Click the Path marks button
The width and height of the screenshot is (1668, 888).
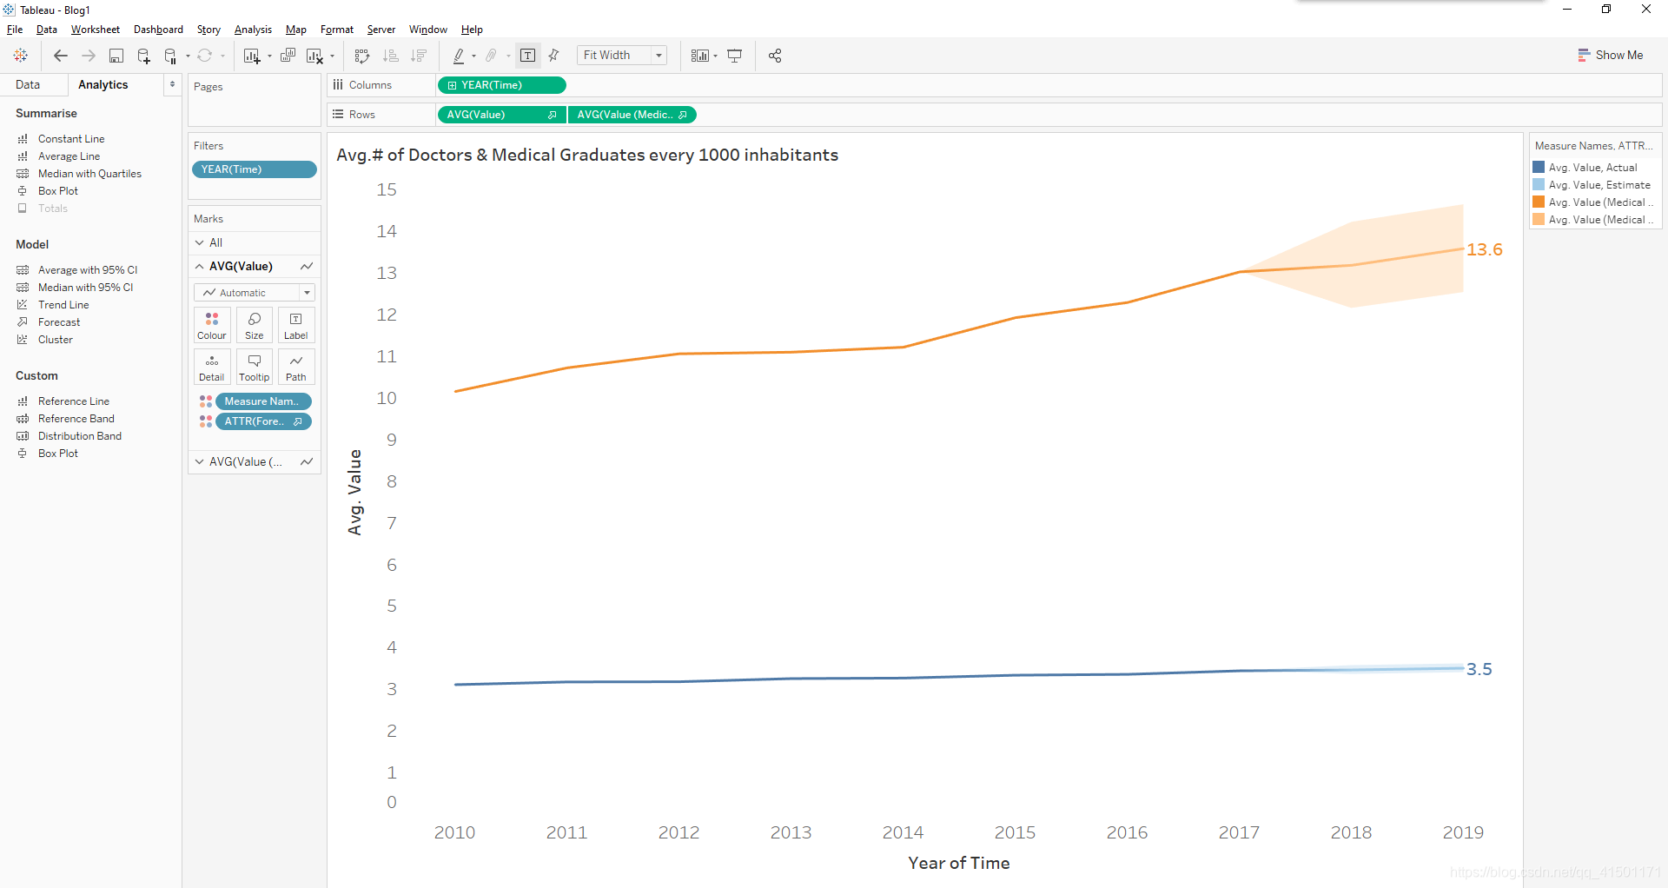tap(296, 368)
